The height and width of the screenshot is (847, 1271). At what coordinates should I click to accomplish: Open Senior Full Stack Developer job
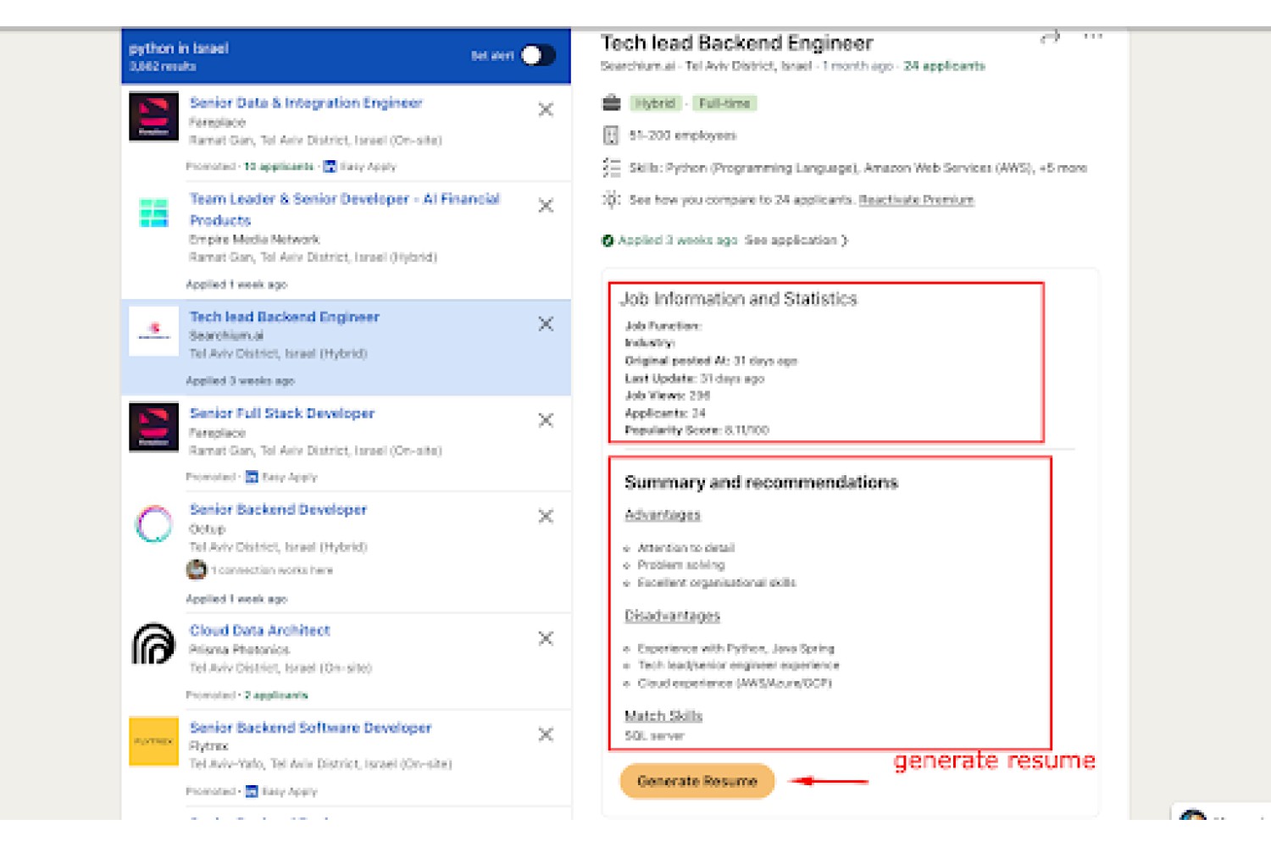click(282, 413)
